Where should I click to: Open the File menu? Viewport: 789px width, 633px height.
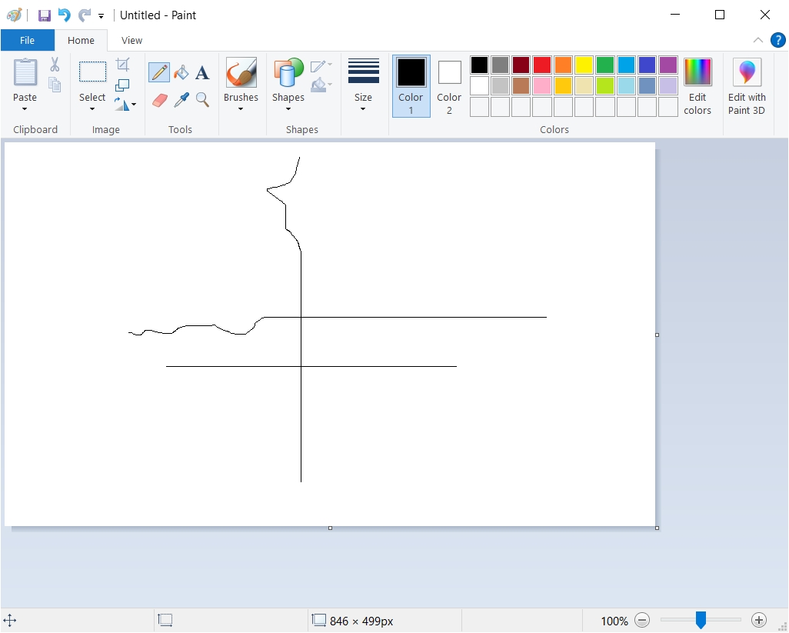click(27, 40)
